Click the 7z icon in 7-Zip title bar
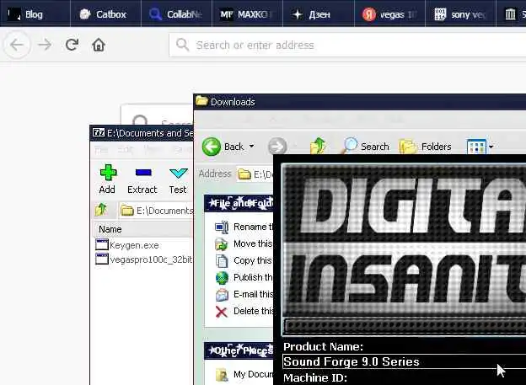 pos(99,133)
